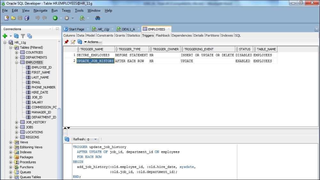
Task: Open the SQL Worksheet connection dropdown arrow
Action: point(88,18)
